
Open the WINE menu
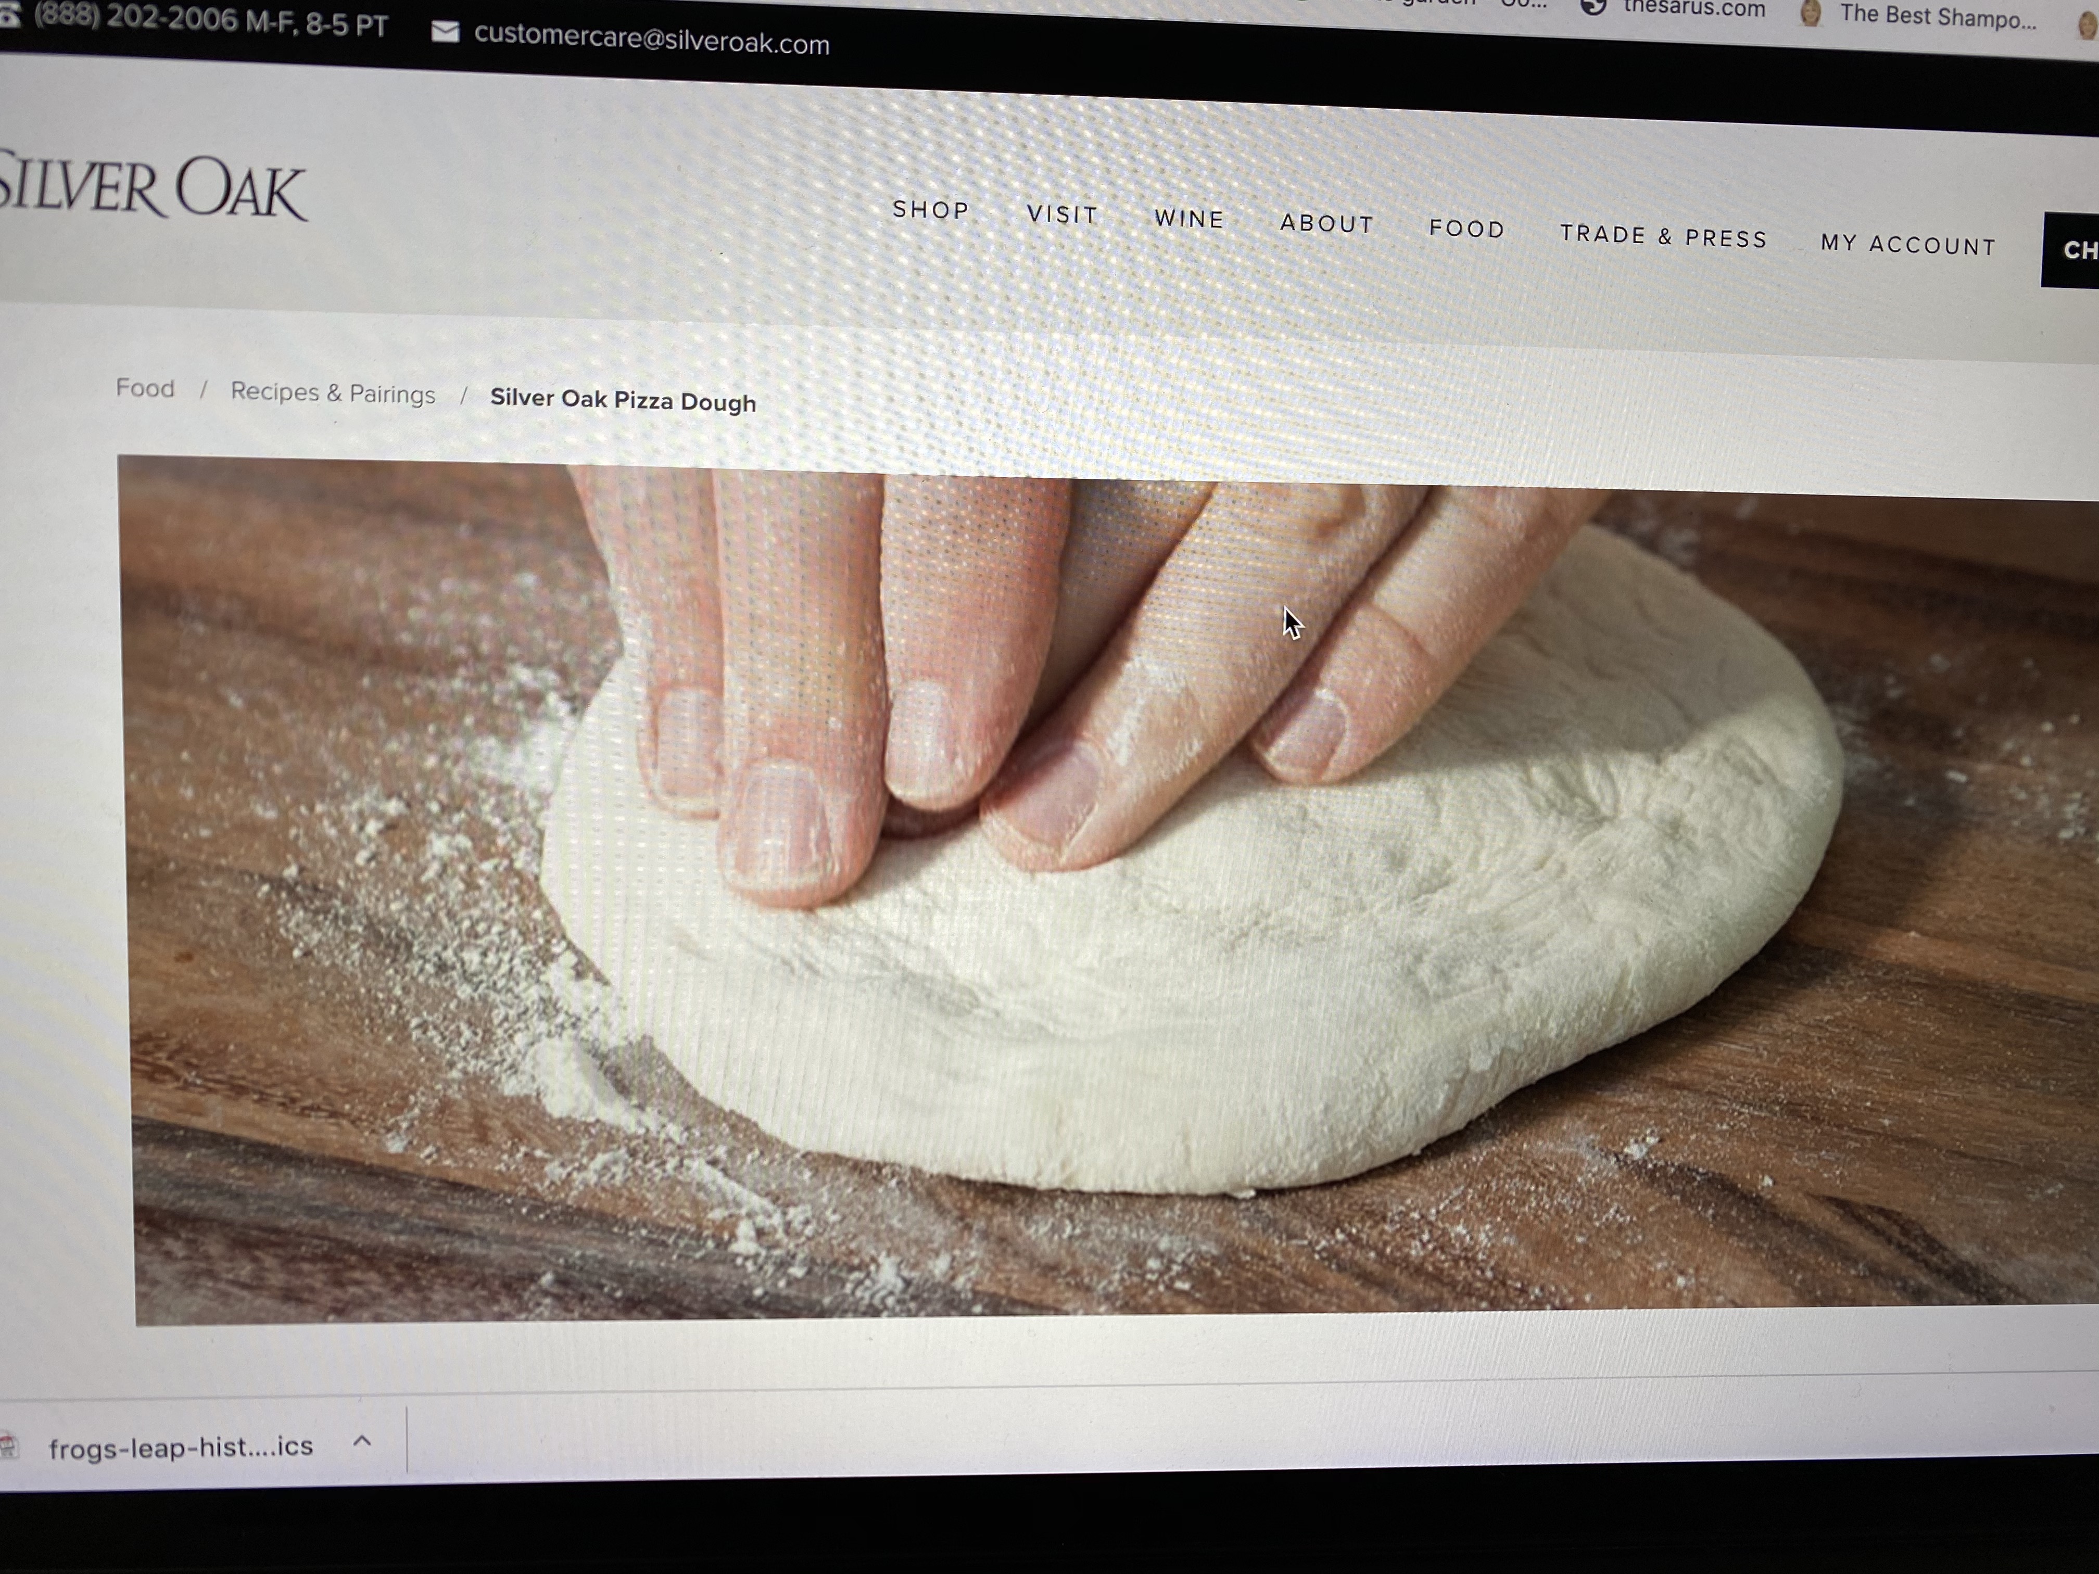coord(1189,218)
